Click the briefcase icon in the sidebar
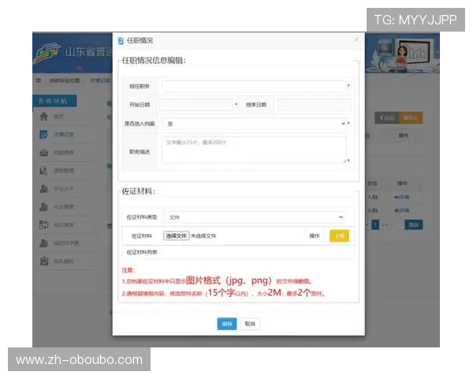 pyautogui.click(x=43, y=152)
